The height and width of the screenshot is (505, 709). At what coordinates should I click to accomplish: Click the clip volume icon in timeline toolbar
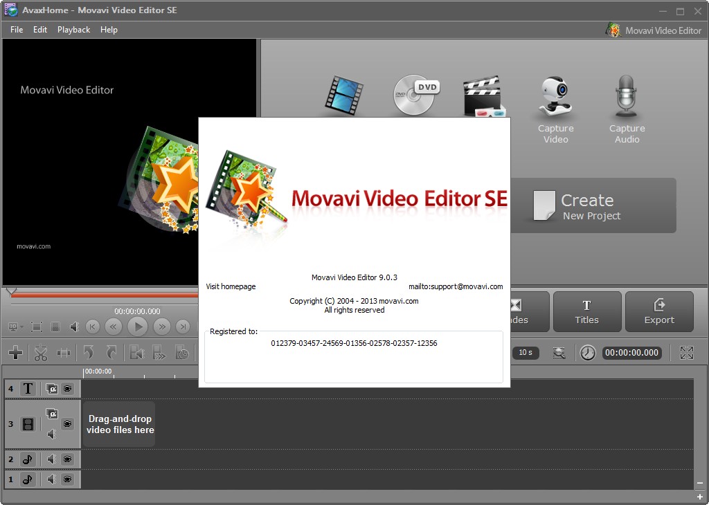click(137, 353)
